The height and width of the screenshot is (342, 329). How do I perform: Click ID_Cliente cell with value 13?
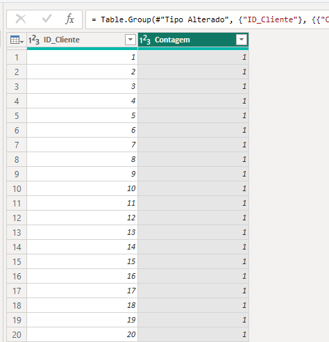pyautogui.click(x=83, y=232)
